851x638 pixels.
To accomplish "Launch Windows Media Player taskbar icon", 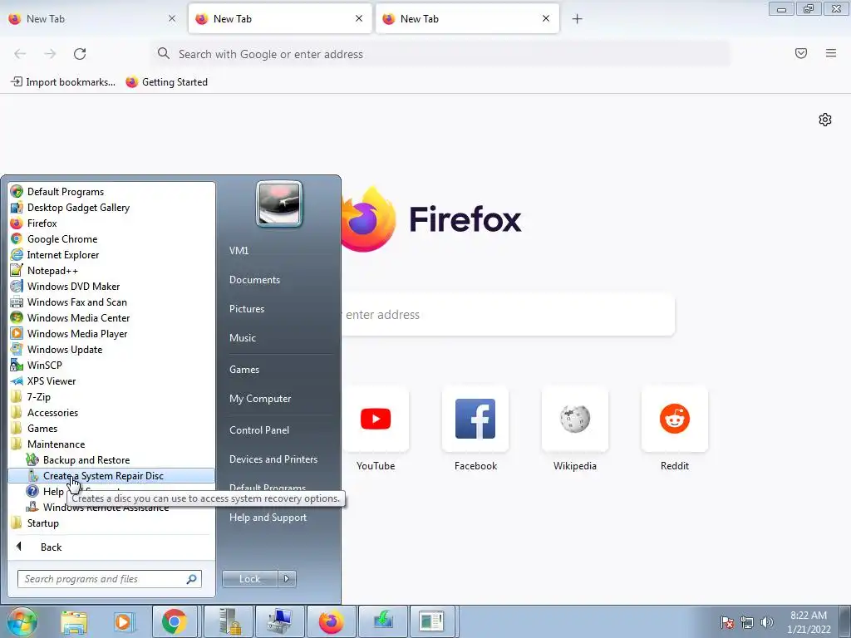I will [123, 621].
